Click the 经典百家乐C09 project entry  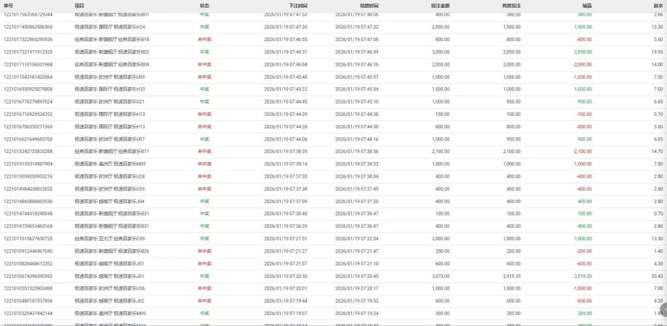[109, 239]
